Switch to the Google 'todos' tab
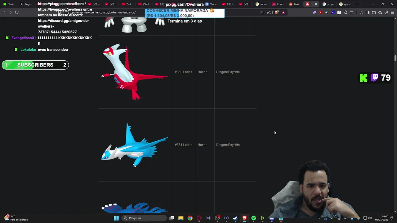 tap(261, 4)
